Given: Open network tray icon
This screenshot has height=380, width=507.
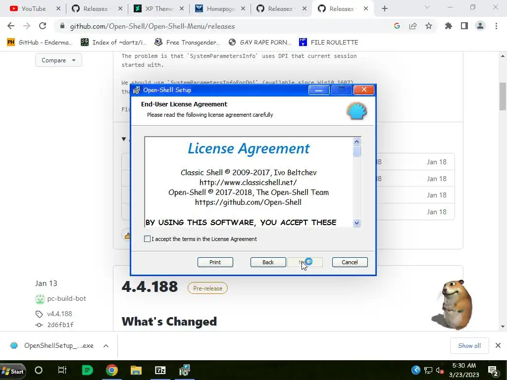Looking at the screenshot, I should click(428, 370).
